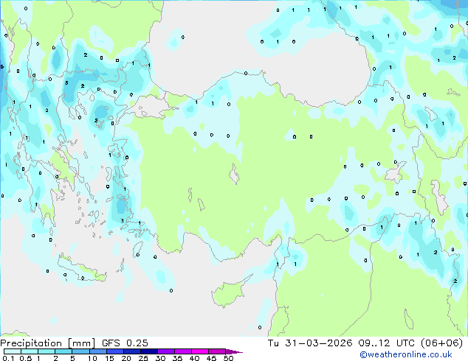This screenshot has height=361, width=468.
Task: Click the over-50 mm arrow tip on legend
Action: tap(234, 352)
